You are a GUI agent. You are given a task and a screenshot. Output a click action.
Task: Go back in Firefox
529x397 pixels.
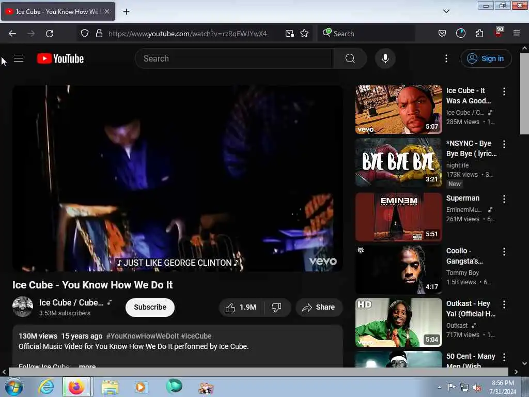click(12, 34)
